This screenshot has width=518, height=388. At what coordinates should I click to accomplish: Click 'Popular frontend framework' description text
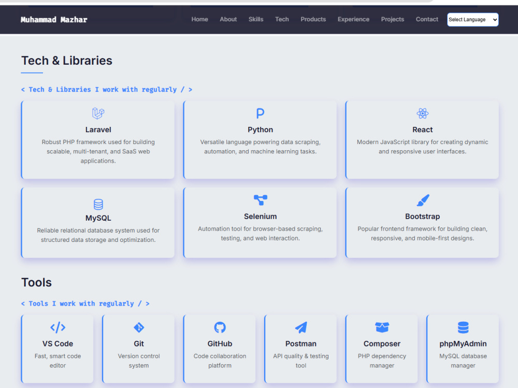[x=423, y=233]
